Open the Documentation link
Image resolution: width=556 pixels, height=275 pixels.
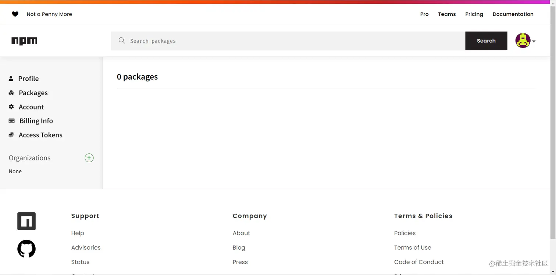click(x=513, y=14)
